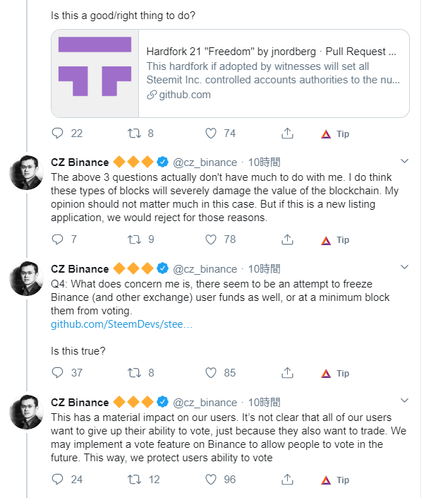Viewport: 431px width, 498px height.
Task: Like the Q4 tweet with 85 likes
Action: [x=210, y=373]
